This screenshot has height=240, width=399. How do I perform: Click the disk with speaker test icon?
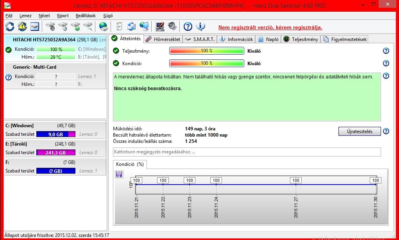pyautogui.click(x=50, y=27)
